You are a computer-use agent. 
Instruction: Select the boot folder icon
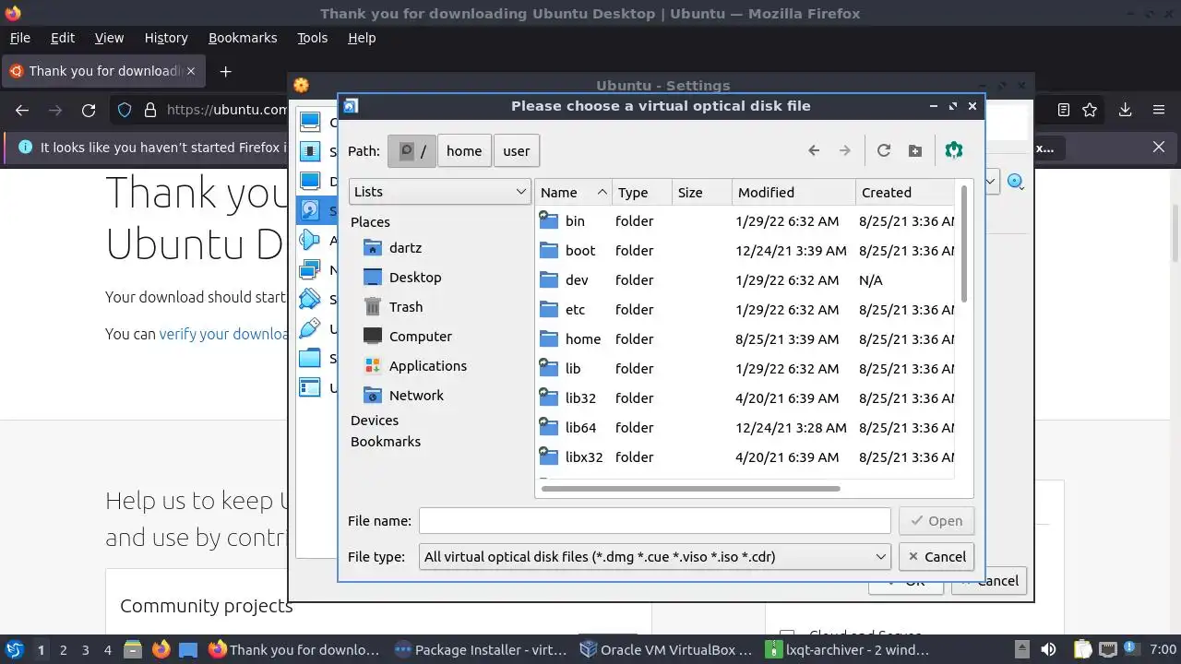pyautogui.click(x=549, y=250)
